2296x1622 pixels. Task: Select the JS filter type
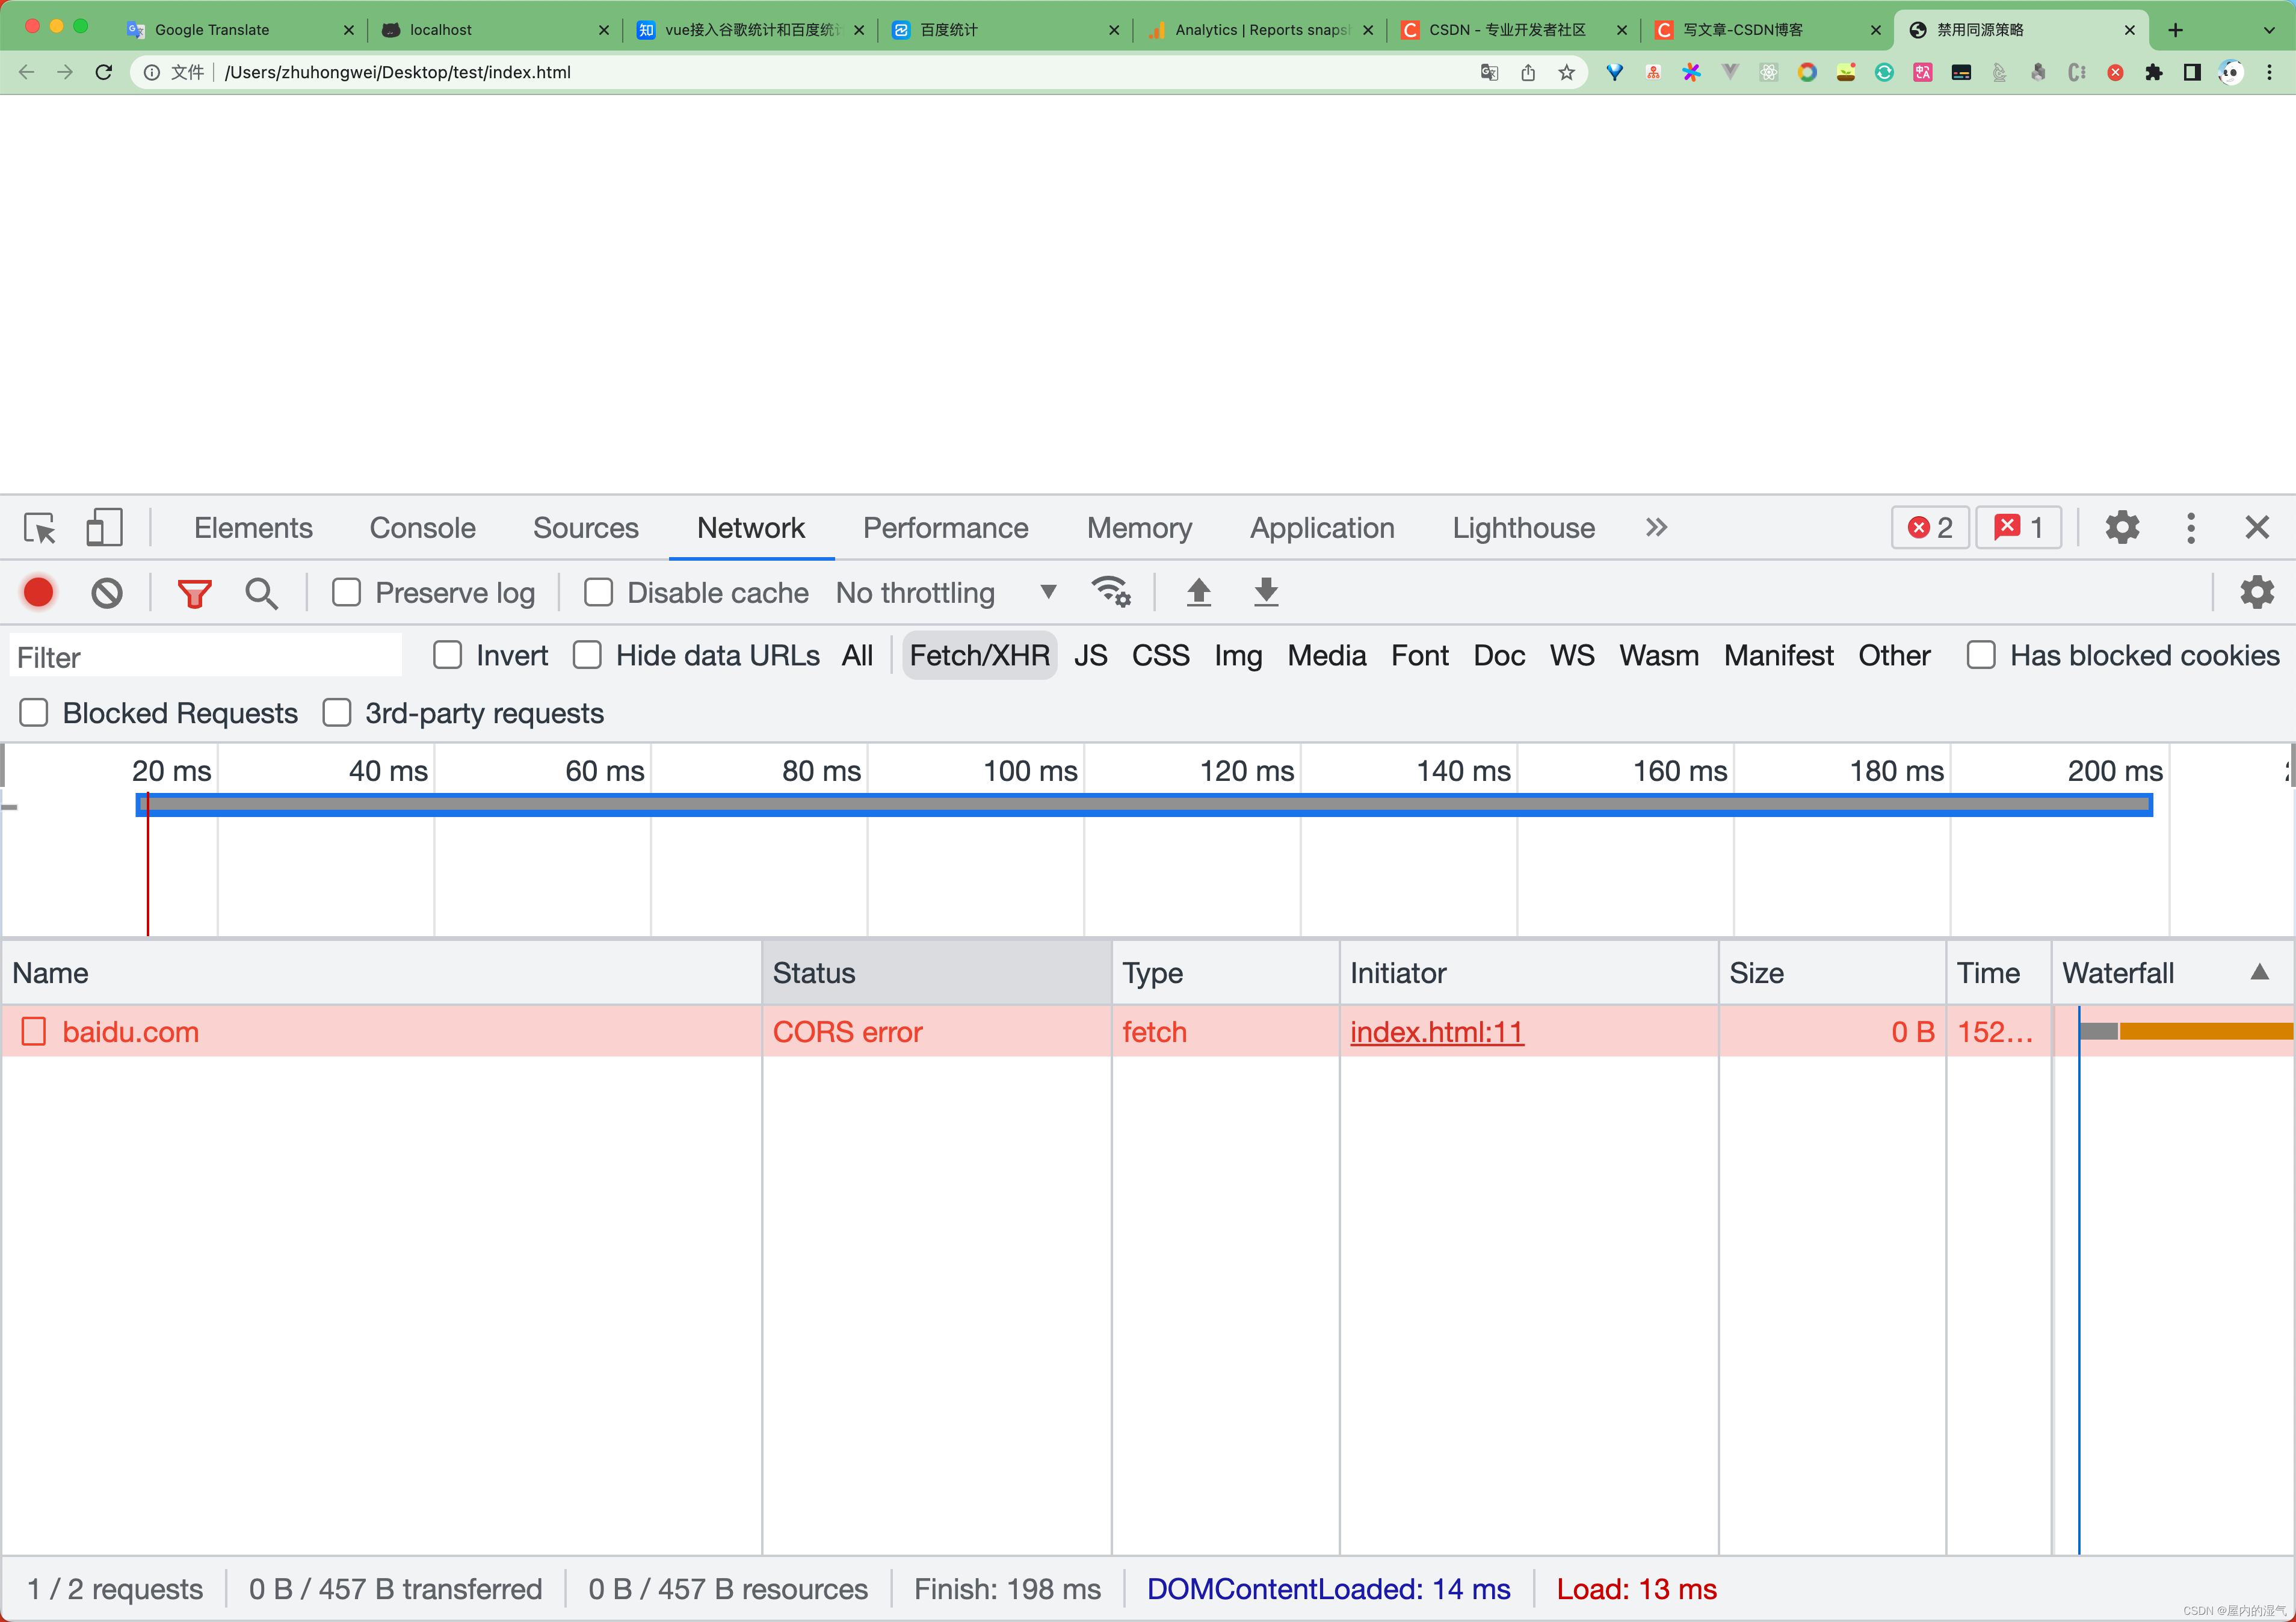pos(1090,655)
